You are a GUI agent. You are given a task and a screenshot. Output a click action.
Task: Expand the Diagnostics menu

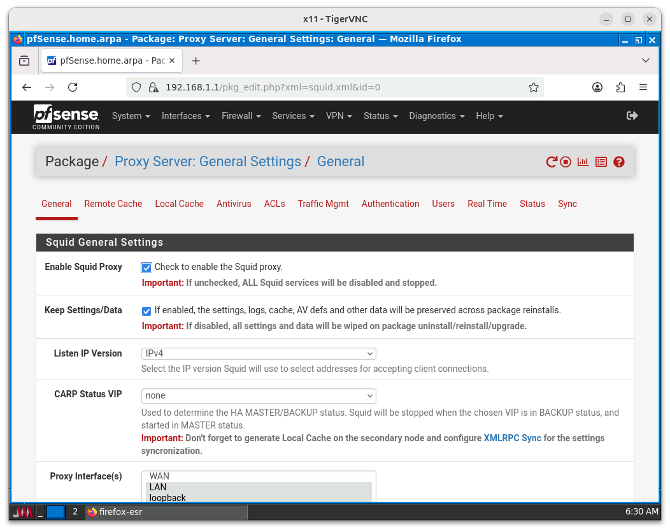[436, 116]
